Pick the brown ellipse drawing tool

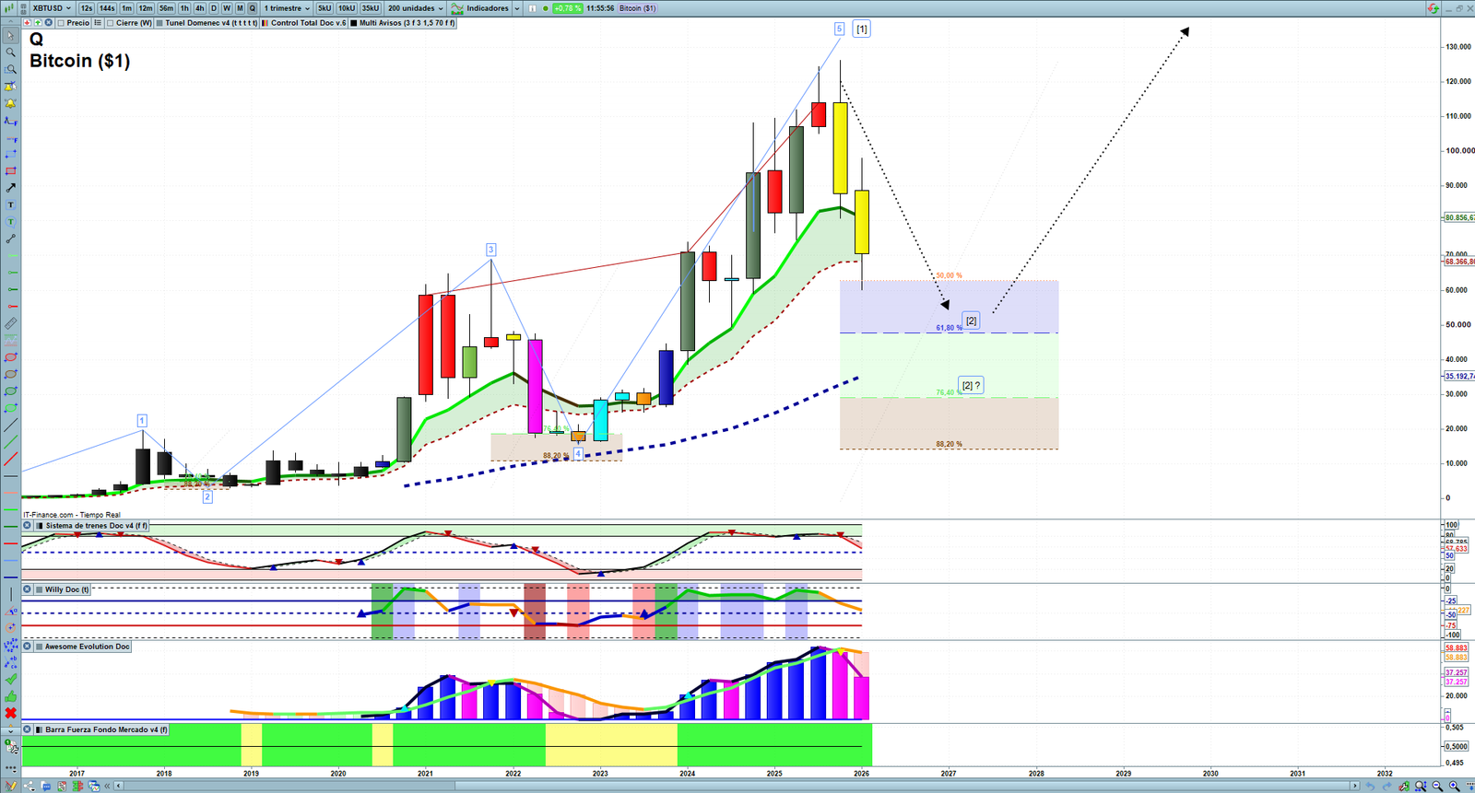point(11,374)
